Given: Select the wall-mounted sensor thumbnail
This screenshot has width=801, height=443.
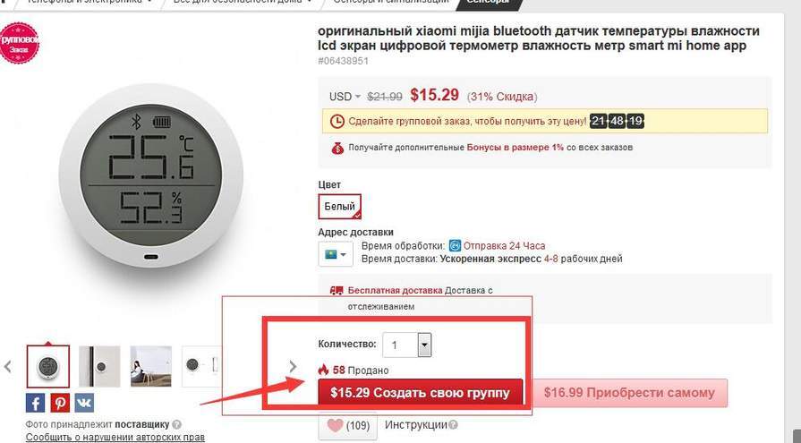Looking at the screenshot, I should tap(99, 366).
